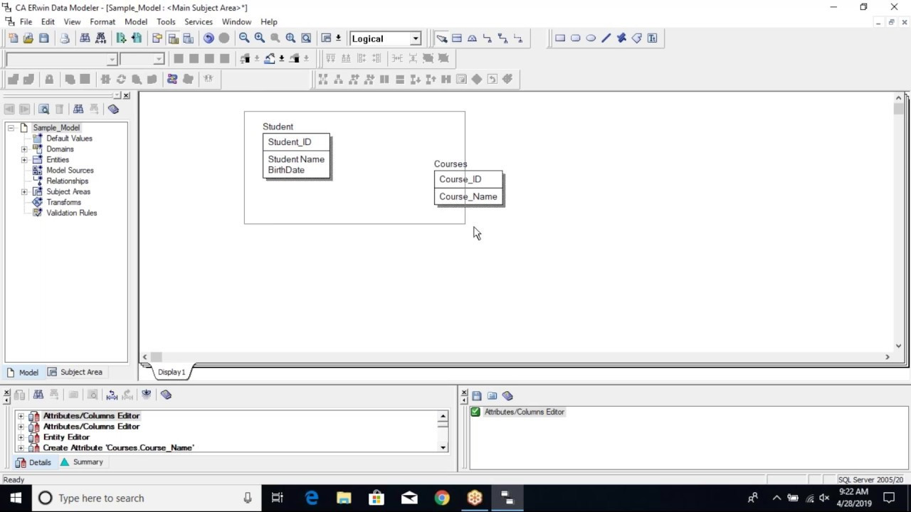Select the Text box drawing tool
The width and height of the screenshot is (911, 512).
click(x=652, y=38)
